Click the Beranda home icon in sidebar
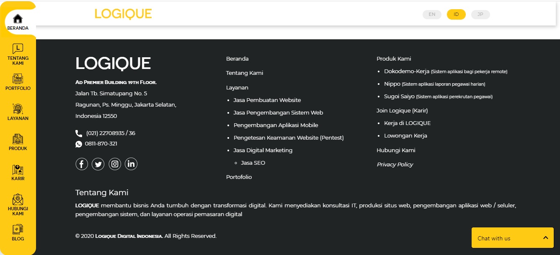 [18, 19]
